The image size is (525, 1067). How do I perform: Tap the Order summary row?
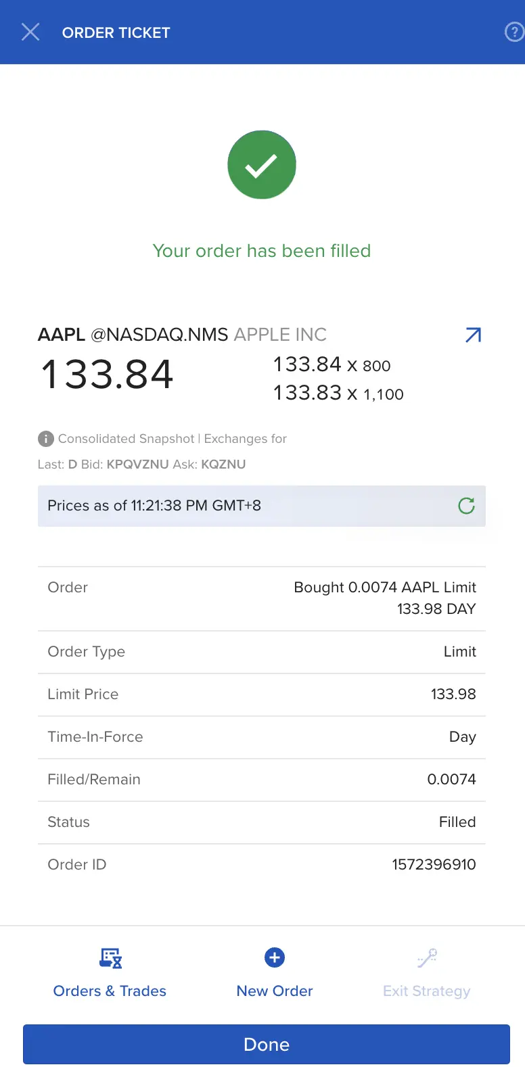(262, 598)
